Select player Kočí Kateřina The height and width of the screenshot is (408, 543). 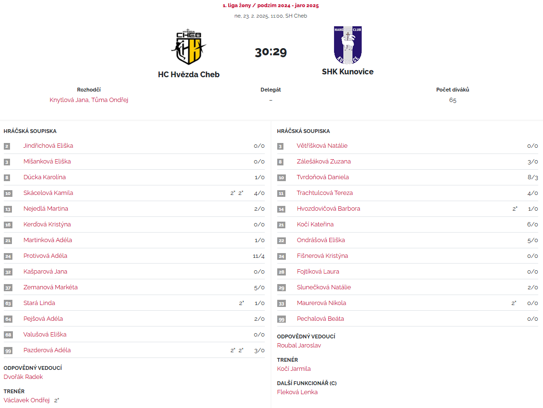click(x=315, y=224)
